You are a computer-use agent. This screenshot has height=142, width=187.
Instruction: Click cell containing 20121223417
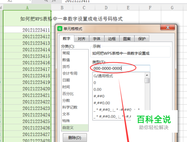[27, 69]
